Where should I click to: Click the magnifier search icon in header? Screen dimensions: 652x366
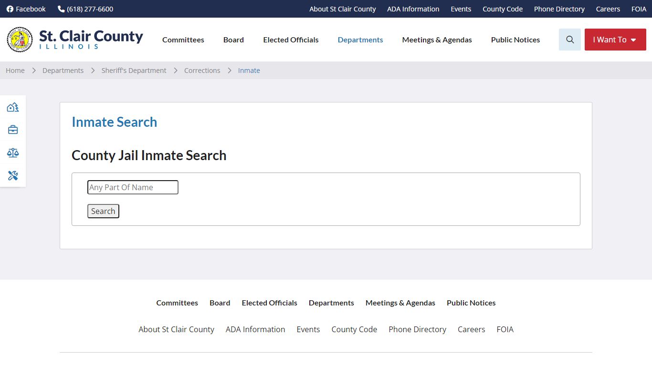(570, 40)
